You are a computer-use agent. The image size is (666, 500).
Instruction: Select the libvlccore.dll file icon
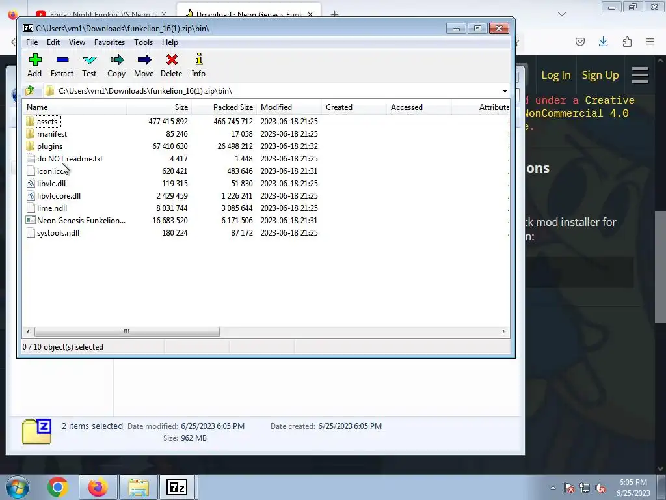tap(30, 195)
